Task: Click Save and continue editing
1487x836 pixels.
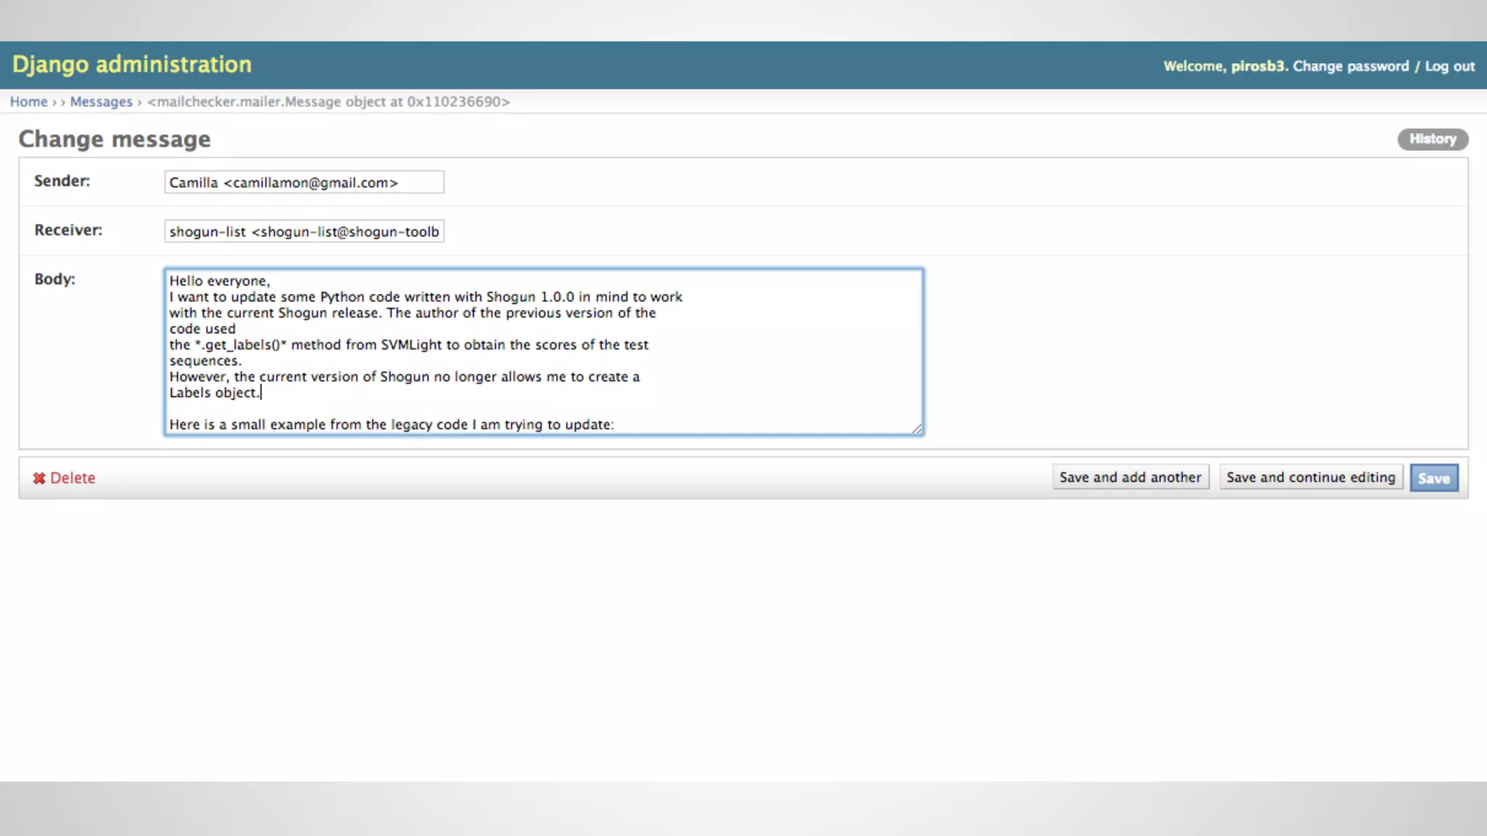Action: click(x=1311, y=478)
